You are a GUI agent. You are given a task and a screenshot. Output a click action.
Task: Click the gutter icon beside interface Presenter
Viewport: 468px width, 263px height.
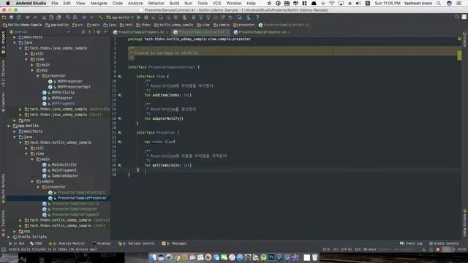120,132
